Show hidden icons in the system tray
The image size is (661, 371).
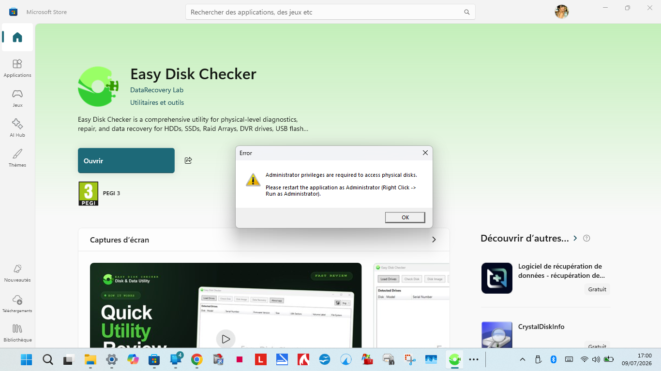coord(523,359)
